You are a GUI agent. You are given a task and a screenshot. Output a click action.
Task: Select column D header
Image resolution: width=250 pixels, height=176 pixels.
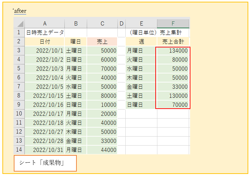121,24
